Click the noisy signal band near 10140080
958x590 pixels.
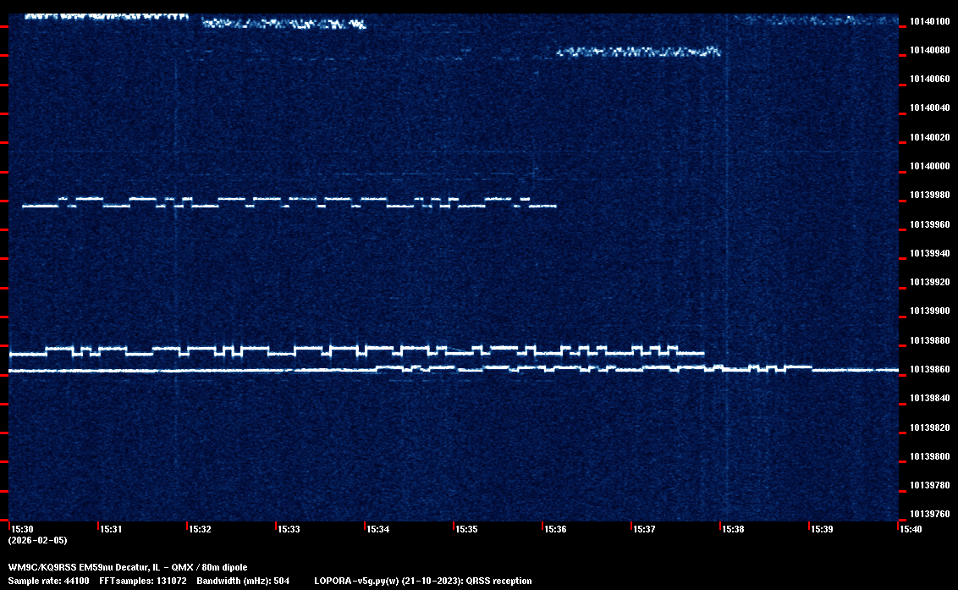click(638, 52)
